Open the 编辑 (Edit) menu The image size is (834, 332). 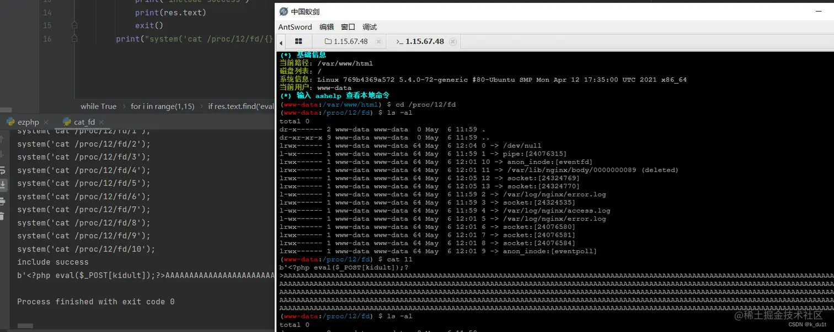(327, 27)
